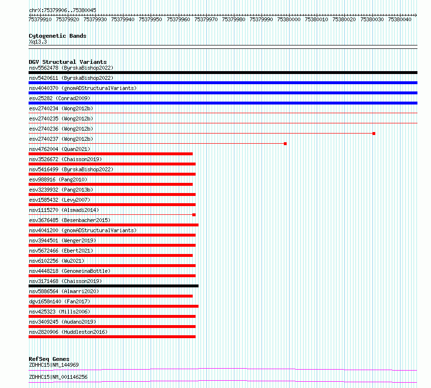Click red end marker of nsv1115270
This screenshot has width=431, height=388.
(194, 215)
